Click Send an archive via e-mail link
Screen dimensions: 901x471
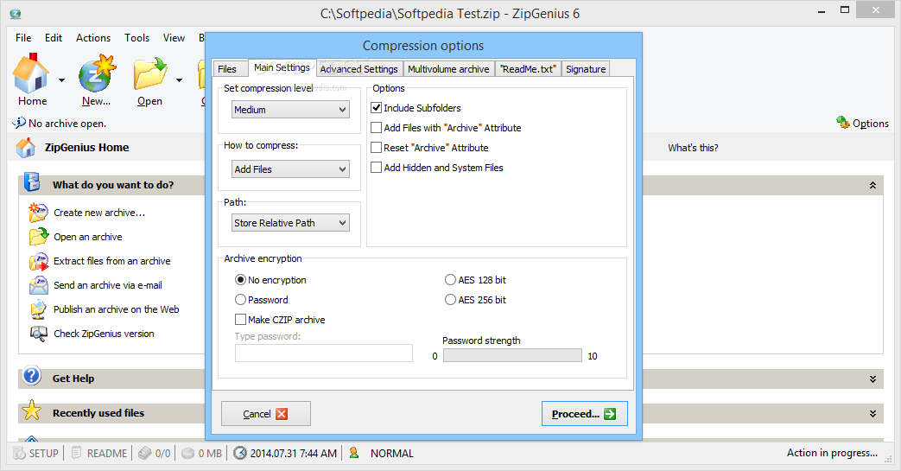tap(108, 285)
